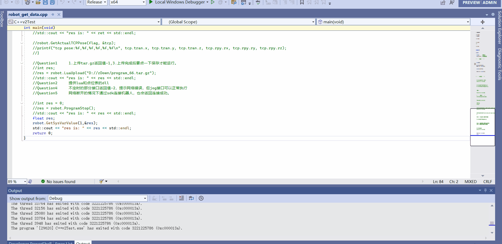This screenshot has height=244, width=502.
Task: Close the Output panel
Action: point(491,190)
